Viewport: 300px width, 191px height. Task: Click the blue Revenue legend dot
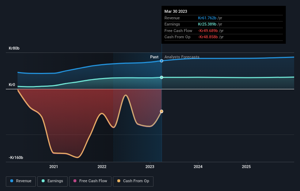pos(12,181)
